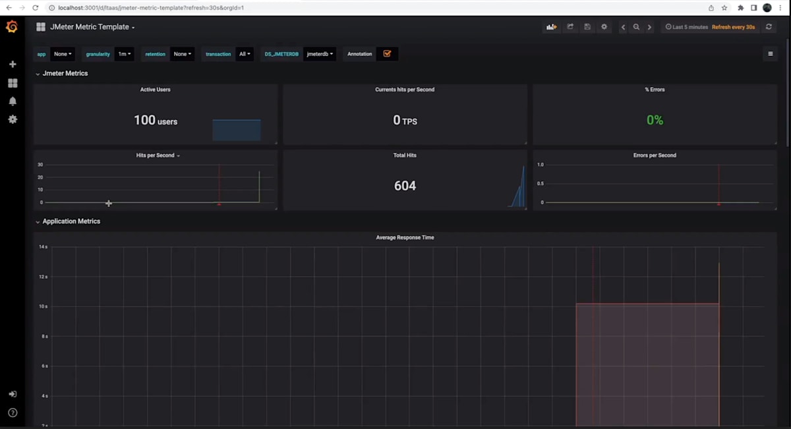Click the Errors per Second panel title
The image size is (791, 429).
655,156
